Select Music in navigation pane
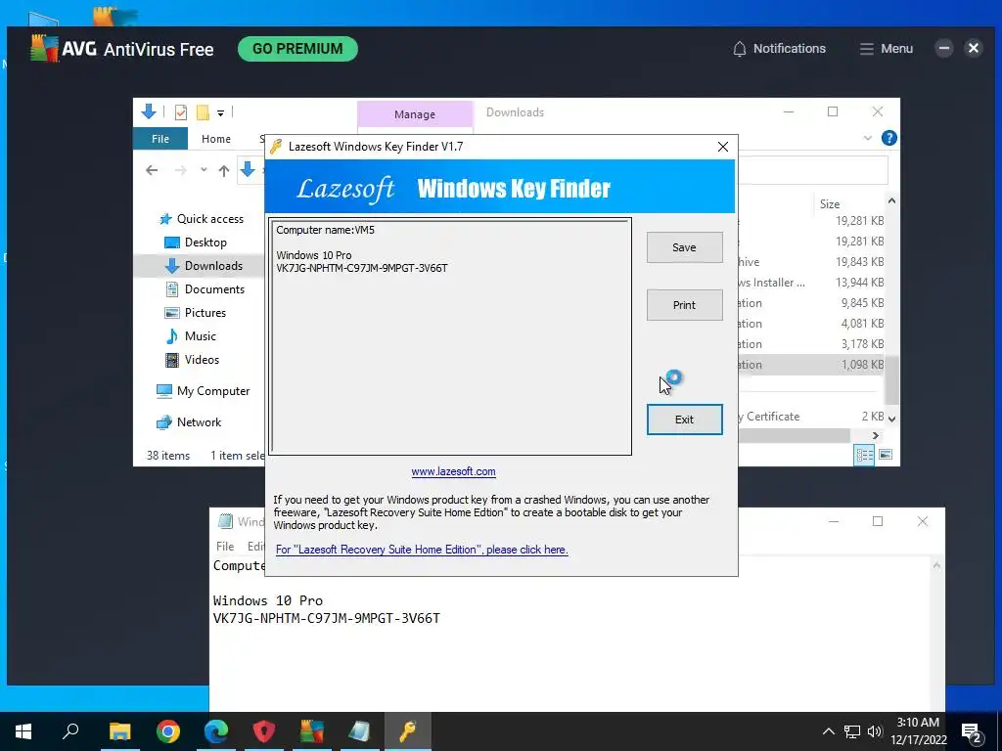The image size is (1002, 751). pos(191,336)
